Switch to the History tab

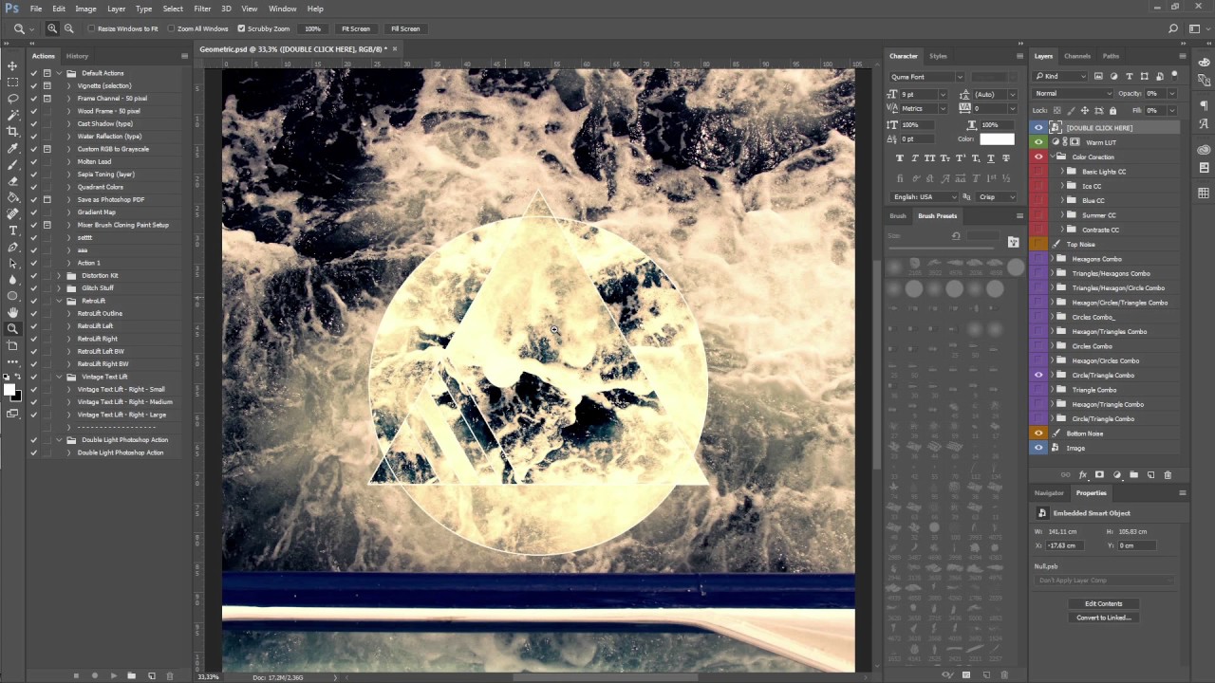tap(77, 56)
